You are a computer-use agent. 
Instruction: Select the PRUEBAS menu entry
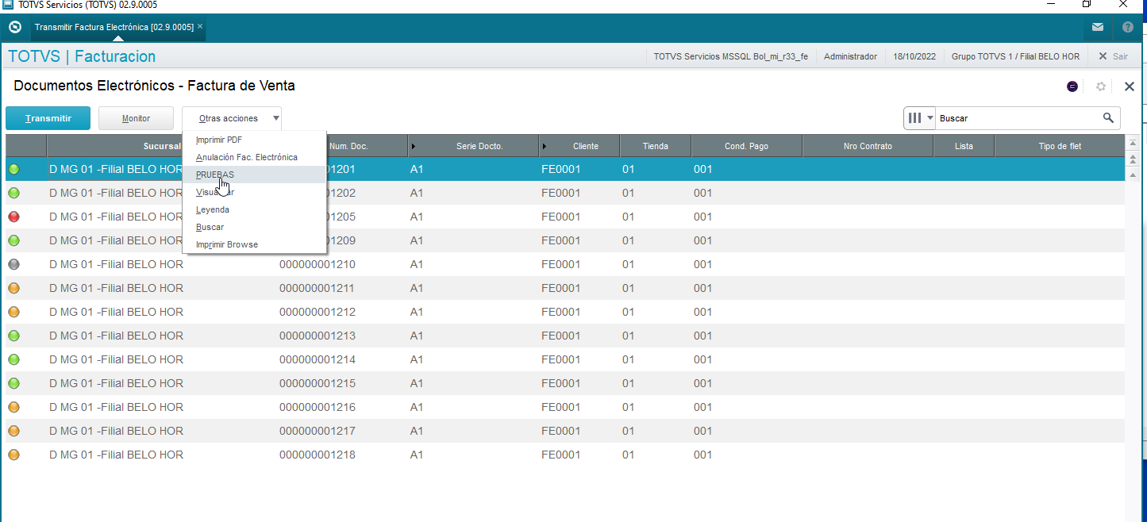click(x=254, y=175)
